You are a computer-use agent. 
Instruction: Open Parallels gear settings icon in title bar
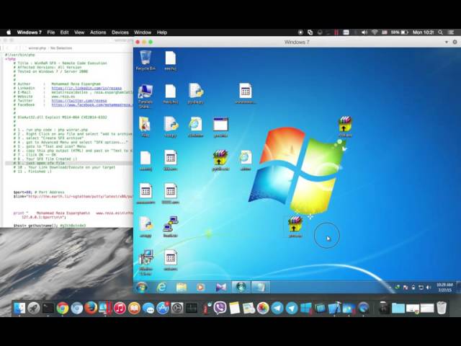point(455,42)
